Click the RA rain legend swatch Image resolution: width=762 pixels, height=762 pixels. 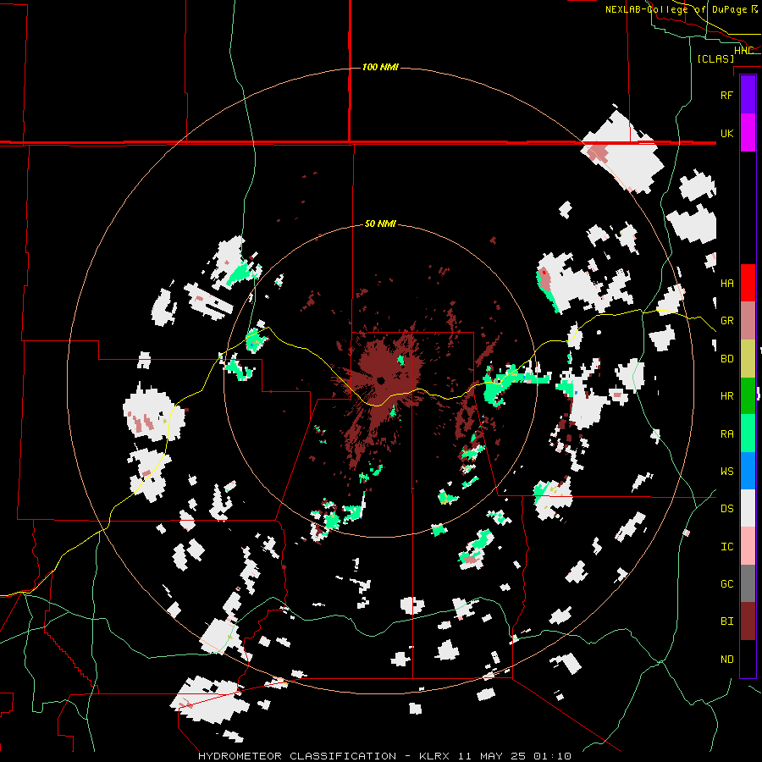click(748, 433)
